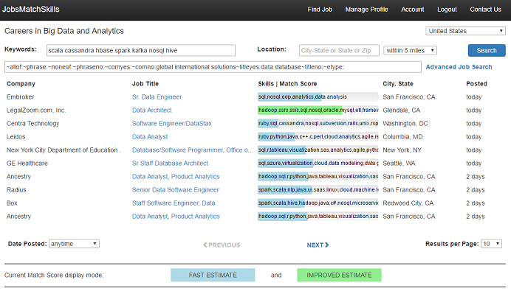
Task: Click the Embroker company name
Action: 20,97
